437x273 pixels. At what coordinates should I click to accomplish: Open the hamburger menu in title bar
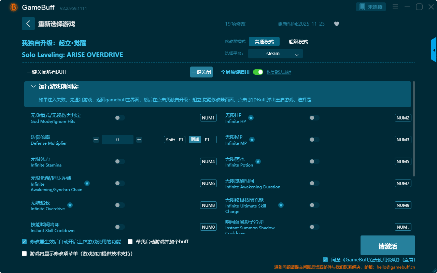395,7
